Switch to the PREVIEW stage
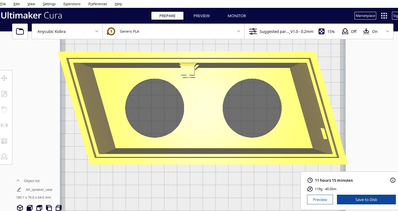The image size is (398, 211). (202, 16)
